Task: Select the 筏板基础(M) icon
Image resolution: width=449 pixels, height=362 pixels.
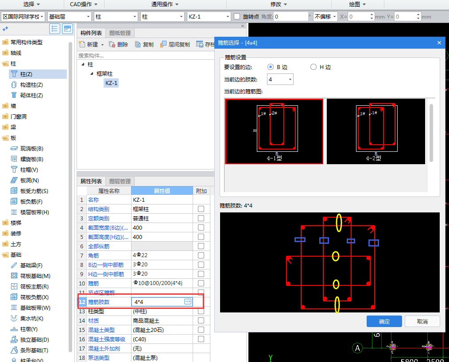Action: click(14, 276)
